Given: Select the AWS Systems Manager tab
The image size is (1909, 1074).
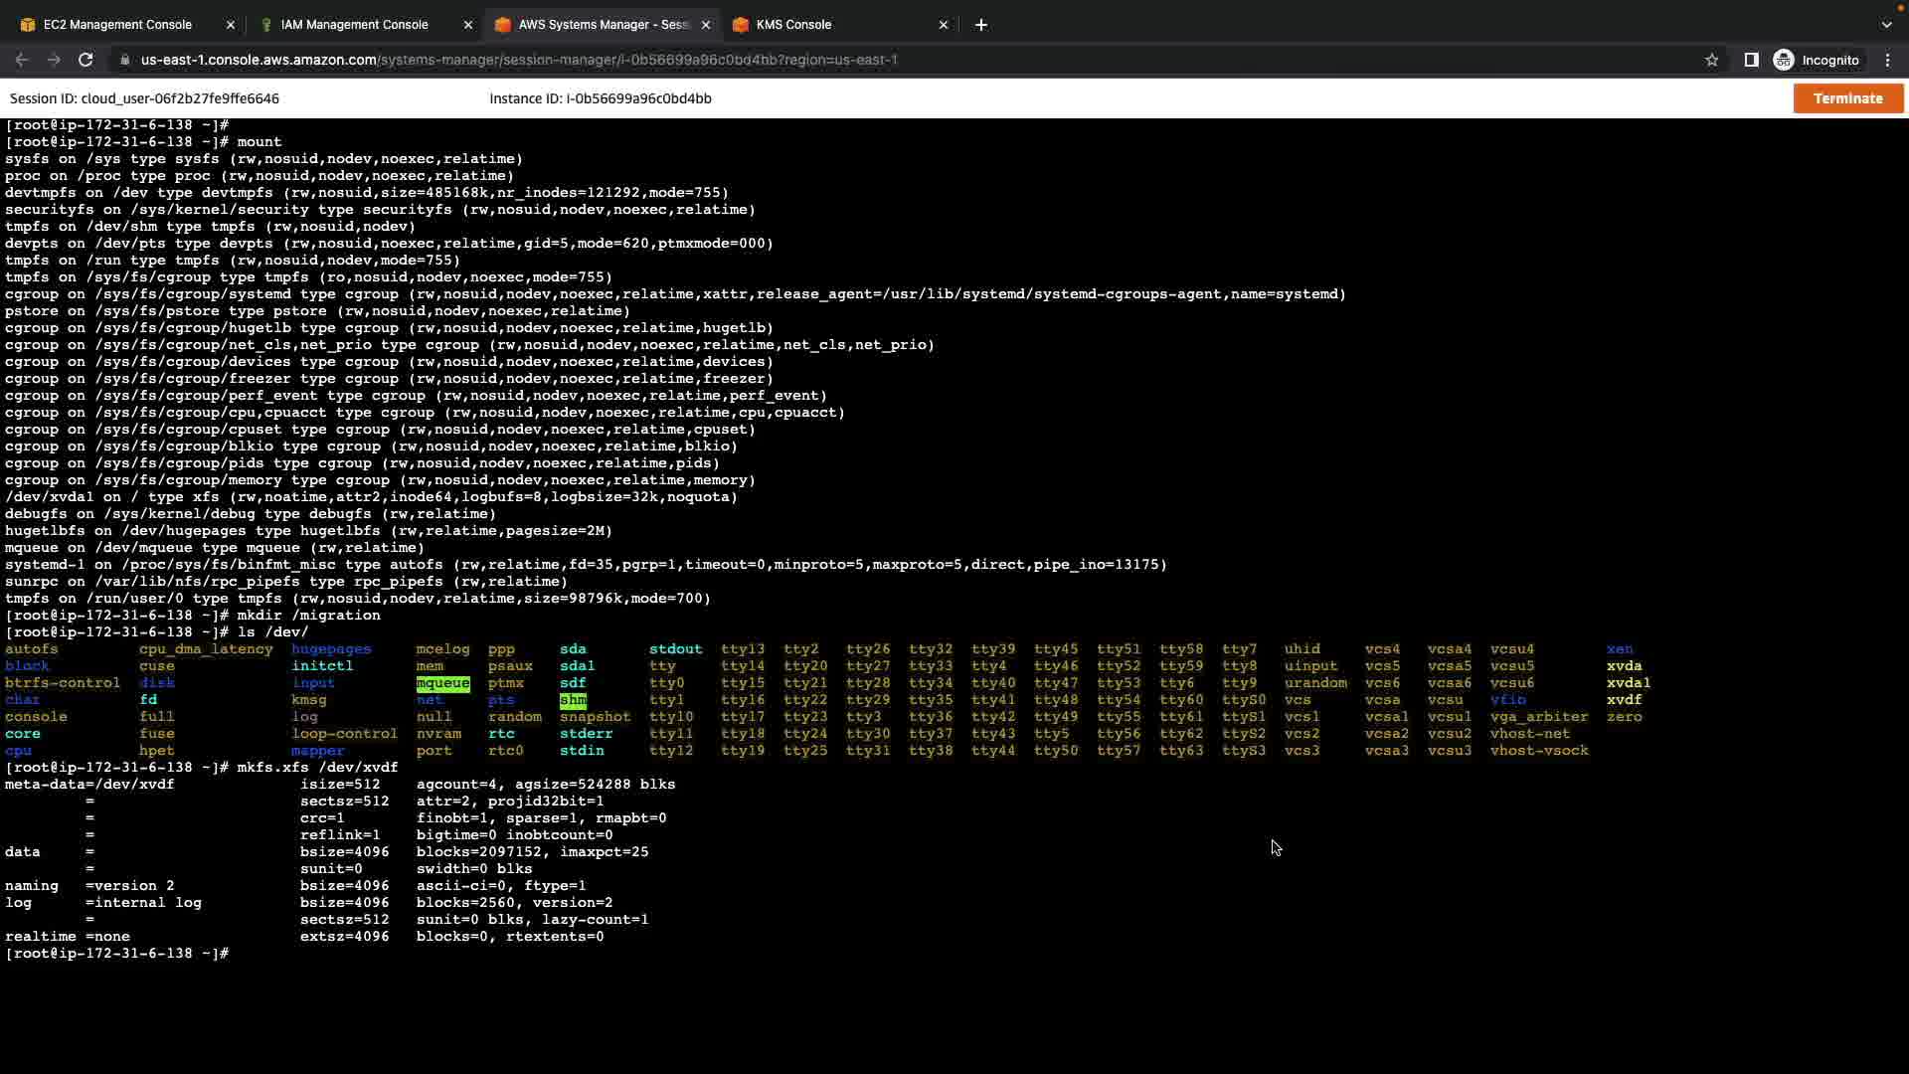Looking at the screenshot, I should pyautogui.click(x=597, y=25).
